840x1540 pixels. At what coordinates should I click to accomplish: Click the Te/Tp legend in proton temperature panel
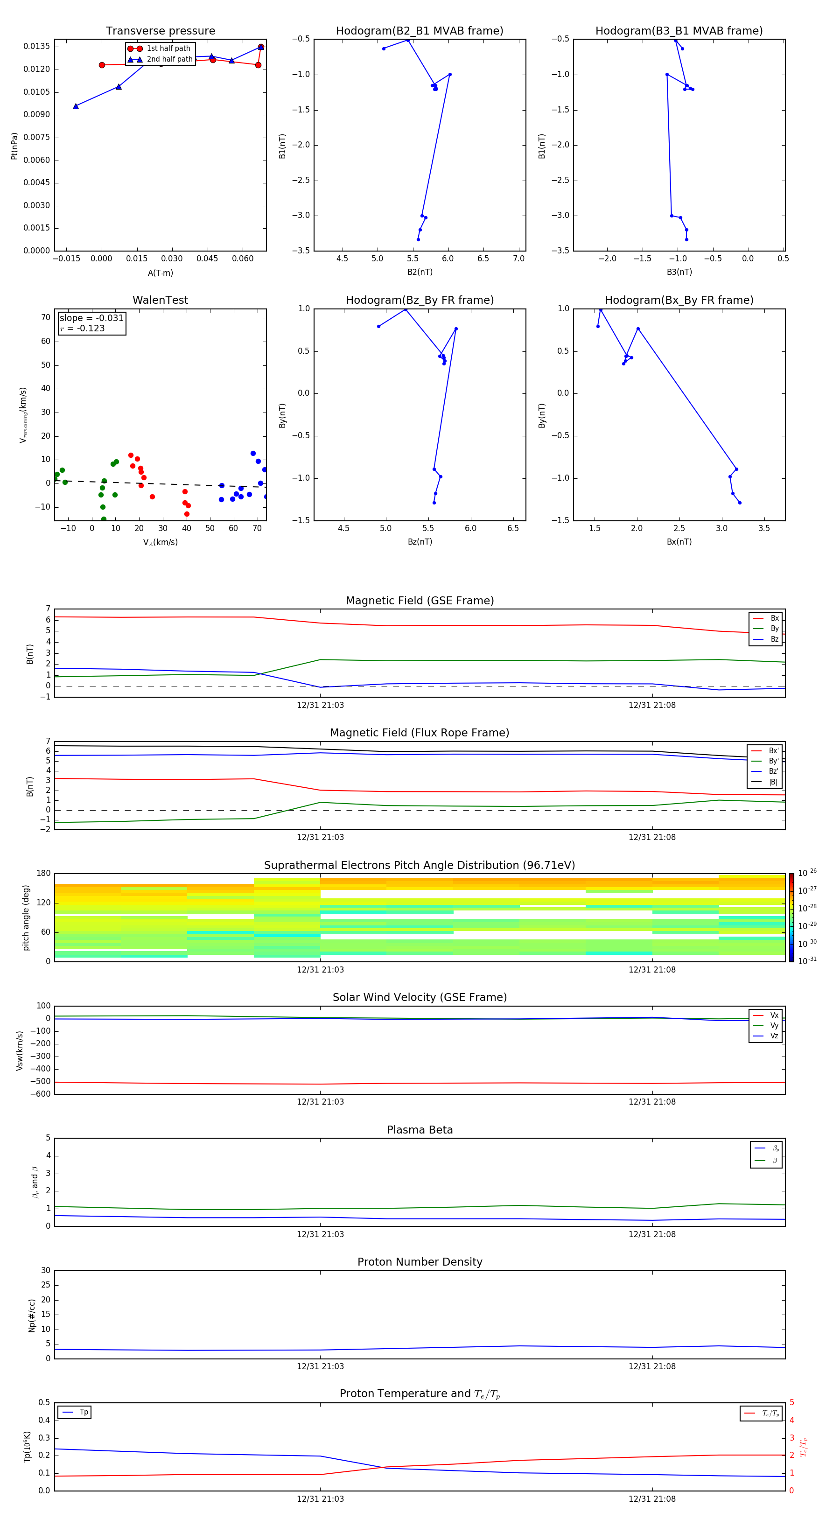(x=761, y=1414)
